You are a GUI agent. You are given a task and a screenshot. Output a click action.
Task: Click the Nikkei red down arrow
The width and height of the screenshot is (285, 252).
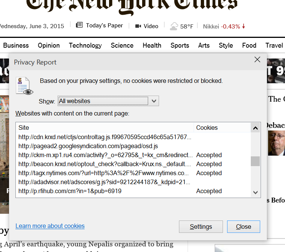click(x=244, y=27)
